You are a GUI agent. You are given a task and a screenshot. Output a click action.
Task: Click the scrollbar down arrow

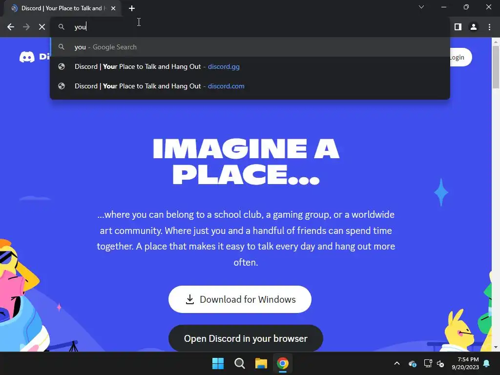coord(496,347)
